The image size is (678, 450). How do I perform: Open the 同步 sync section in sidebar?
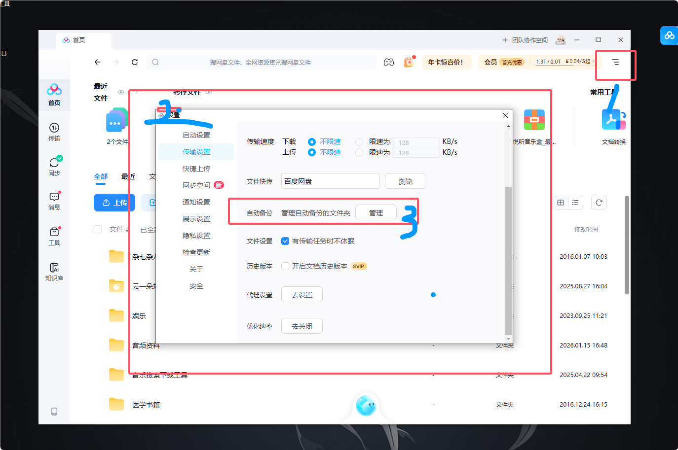(54, 166)
